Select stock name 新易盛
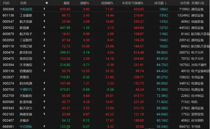The height and width of the screenshot is (129, 210). coord(24,28)
